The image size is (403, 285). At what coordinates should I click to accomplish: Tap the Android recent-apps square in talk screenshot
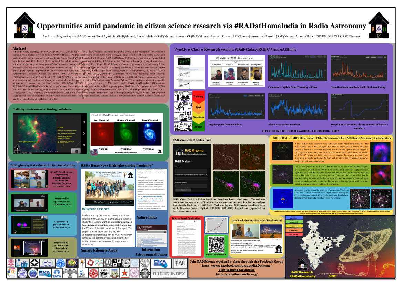pyautogui.click(x=83, y=122)
